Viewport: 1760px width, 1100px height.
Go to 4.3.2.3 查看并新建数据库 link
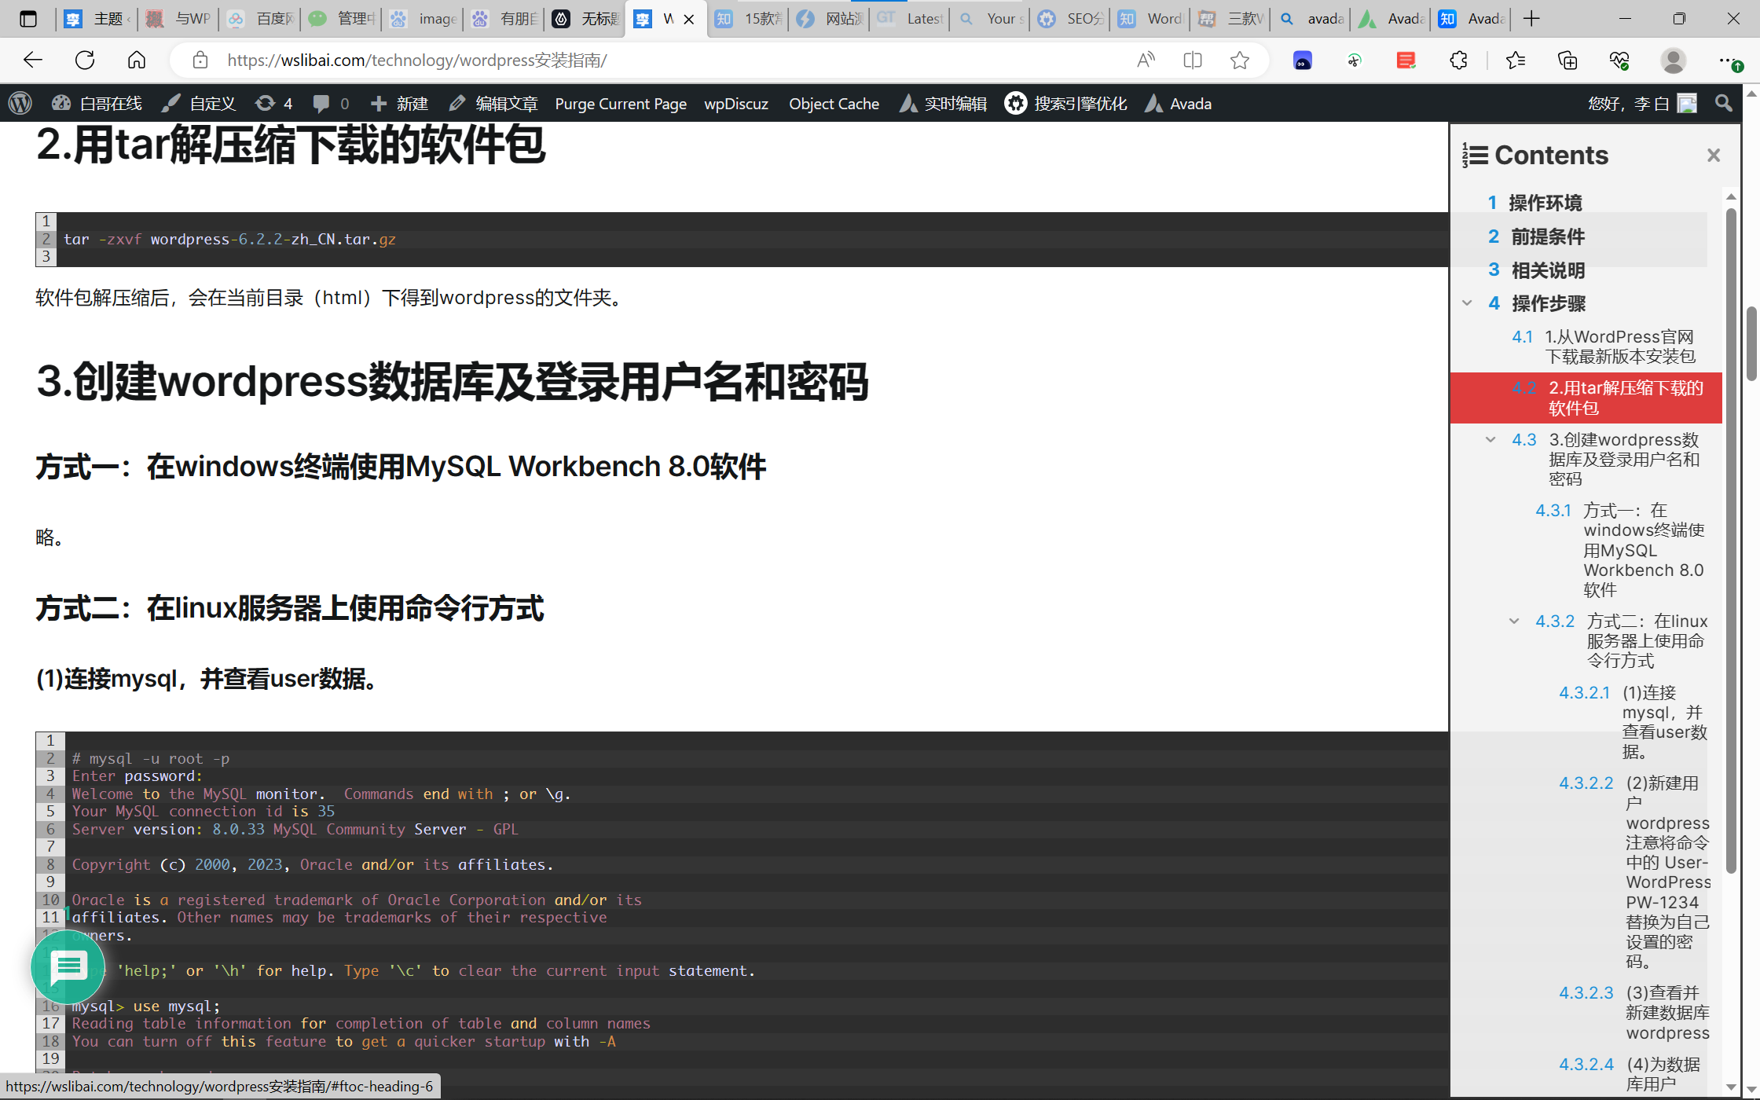coord(1666,1012)
